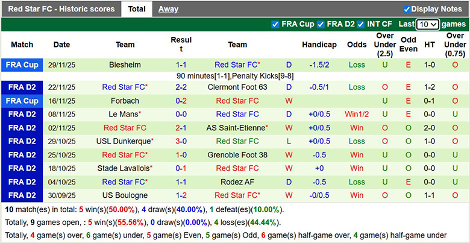Uncheck the FRA D2 filter checkbox

(321, 24)
